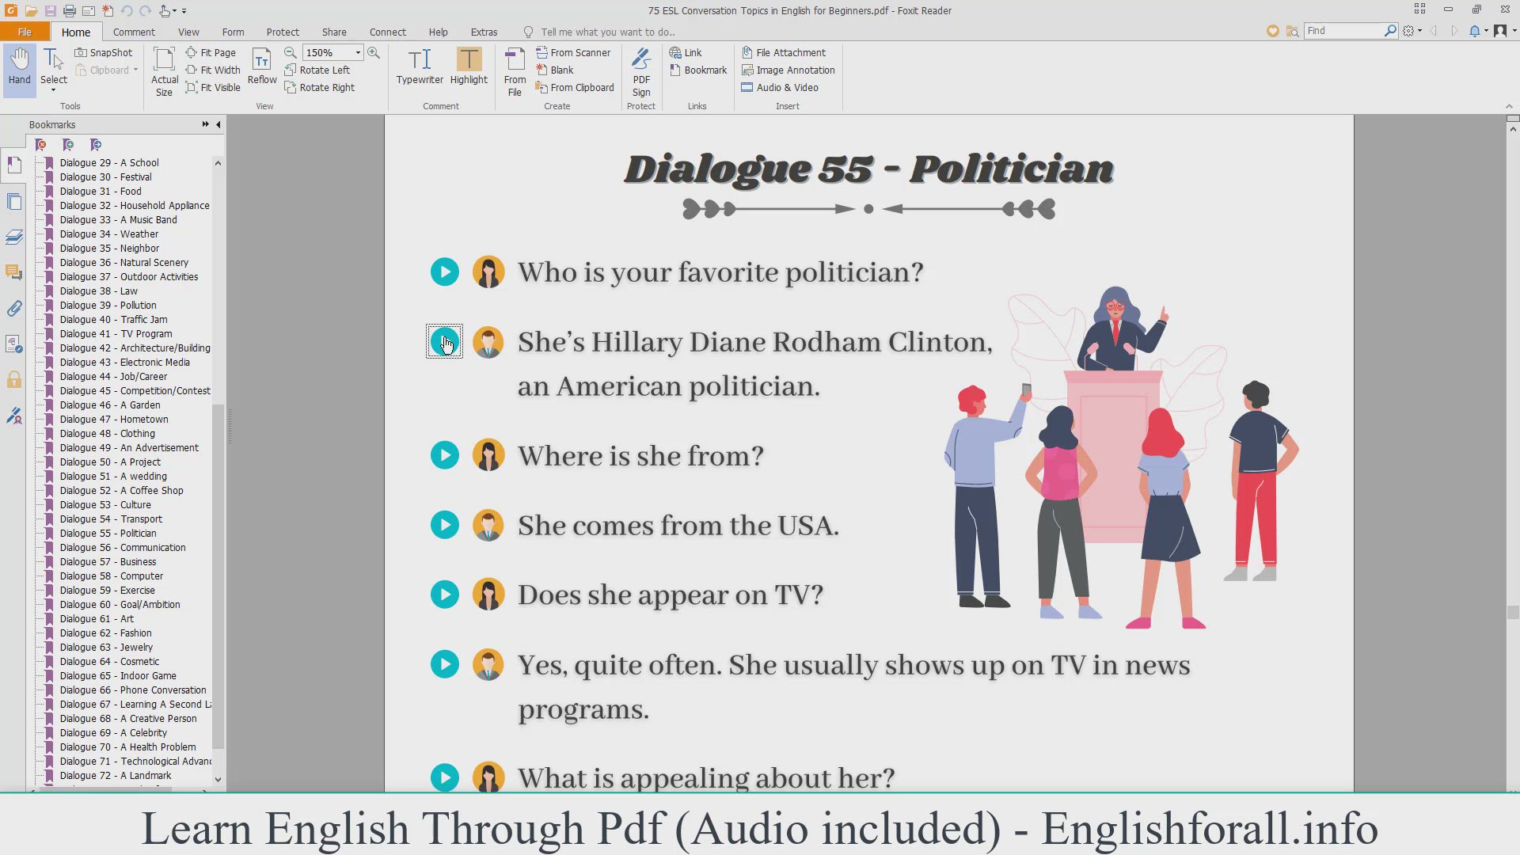Open the attachments panel paperclip icon
1520x855 pixels.
click(14, 309)
